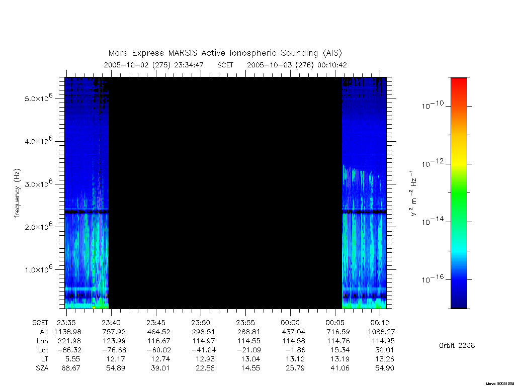Screen dimensions: 515x386
Task: Click the local time value '5.55'
Action: (72, 359)
